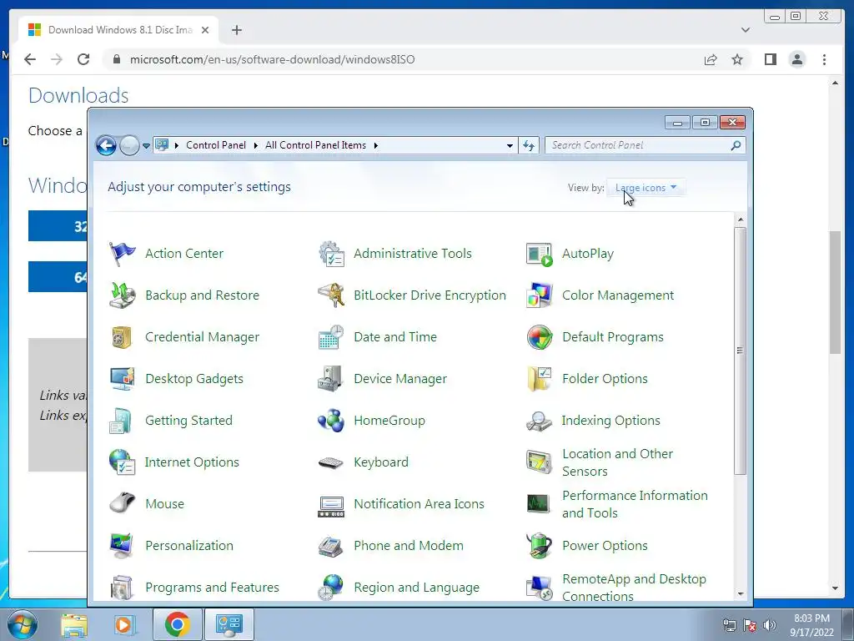The width and height of the screenshot is (854, 641).
Task: Expand the Control Panel breadcrumb arrow
Action: [255, 145]
